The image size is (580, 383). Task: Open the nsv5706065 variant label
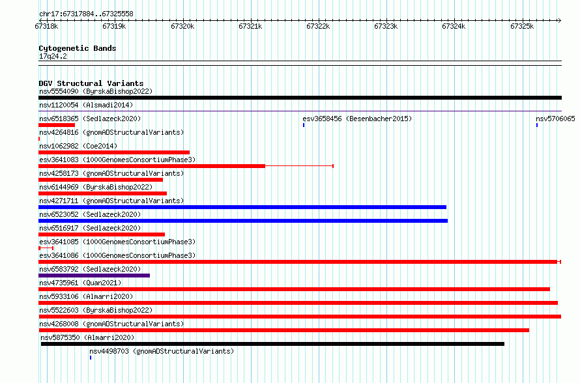click(555, 119)
